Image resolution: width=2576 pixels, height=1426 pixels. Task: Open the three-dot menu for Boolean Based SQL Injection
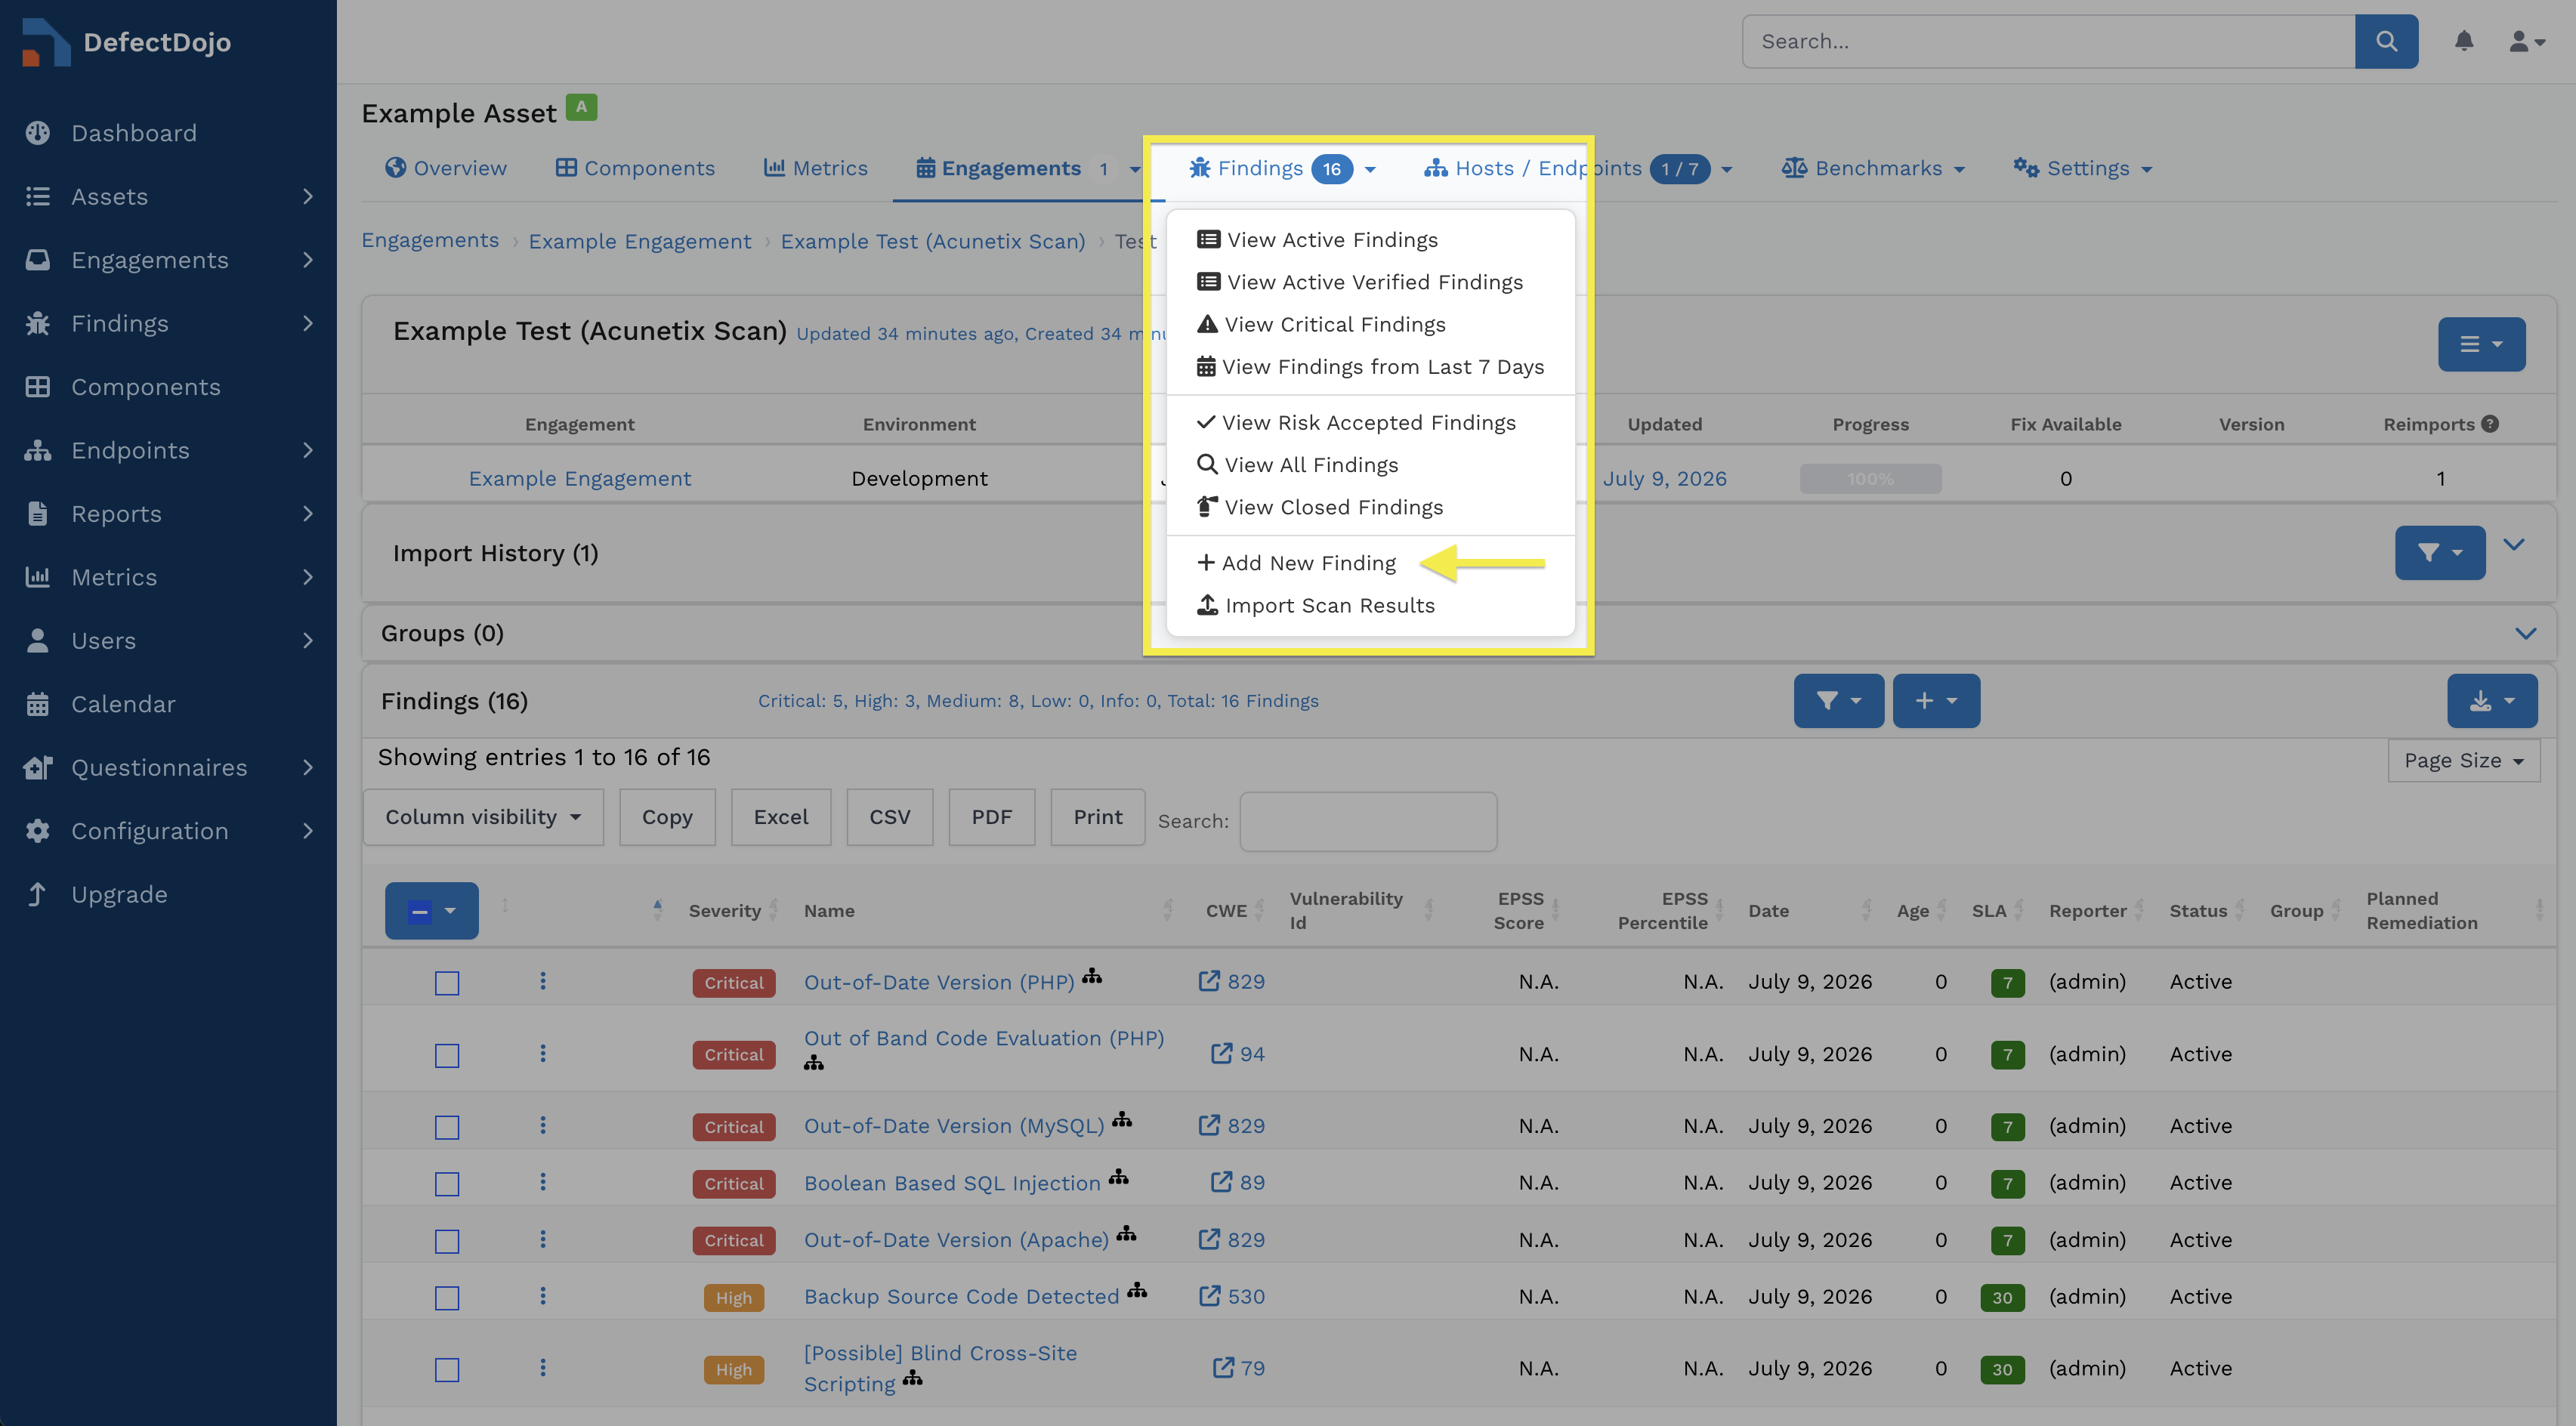click(543, 1182)
